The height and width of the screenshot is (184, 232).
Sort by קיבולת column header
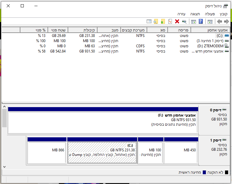click(82, 30)
